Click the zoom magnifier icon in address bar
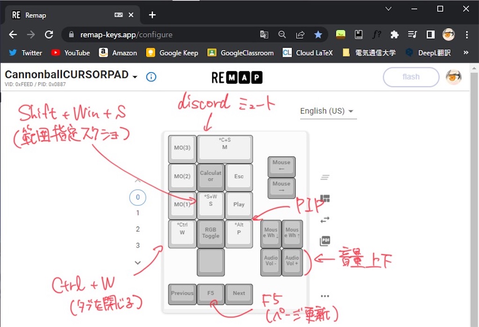 [282, 35]
